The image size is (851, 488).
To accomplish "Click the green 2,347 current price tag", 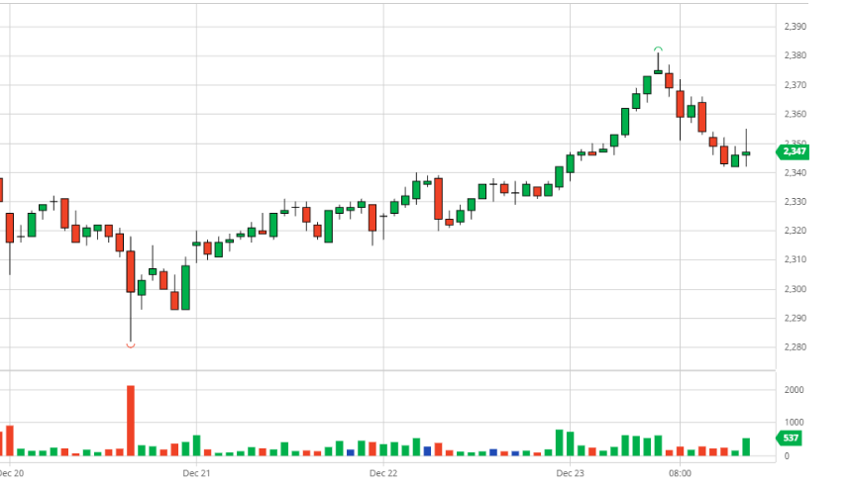I will click(793, 151).
